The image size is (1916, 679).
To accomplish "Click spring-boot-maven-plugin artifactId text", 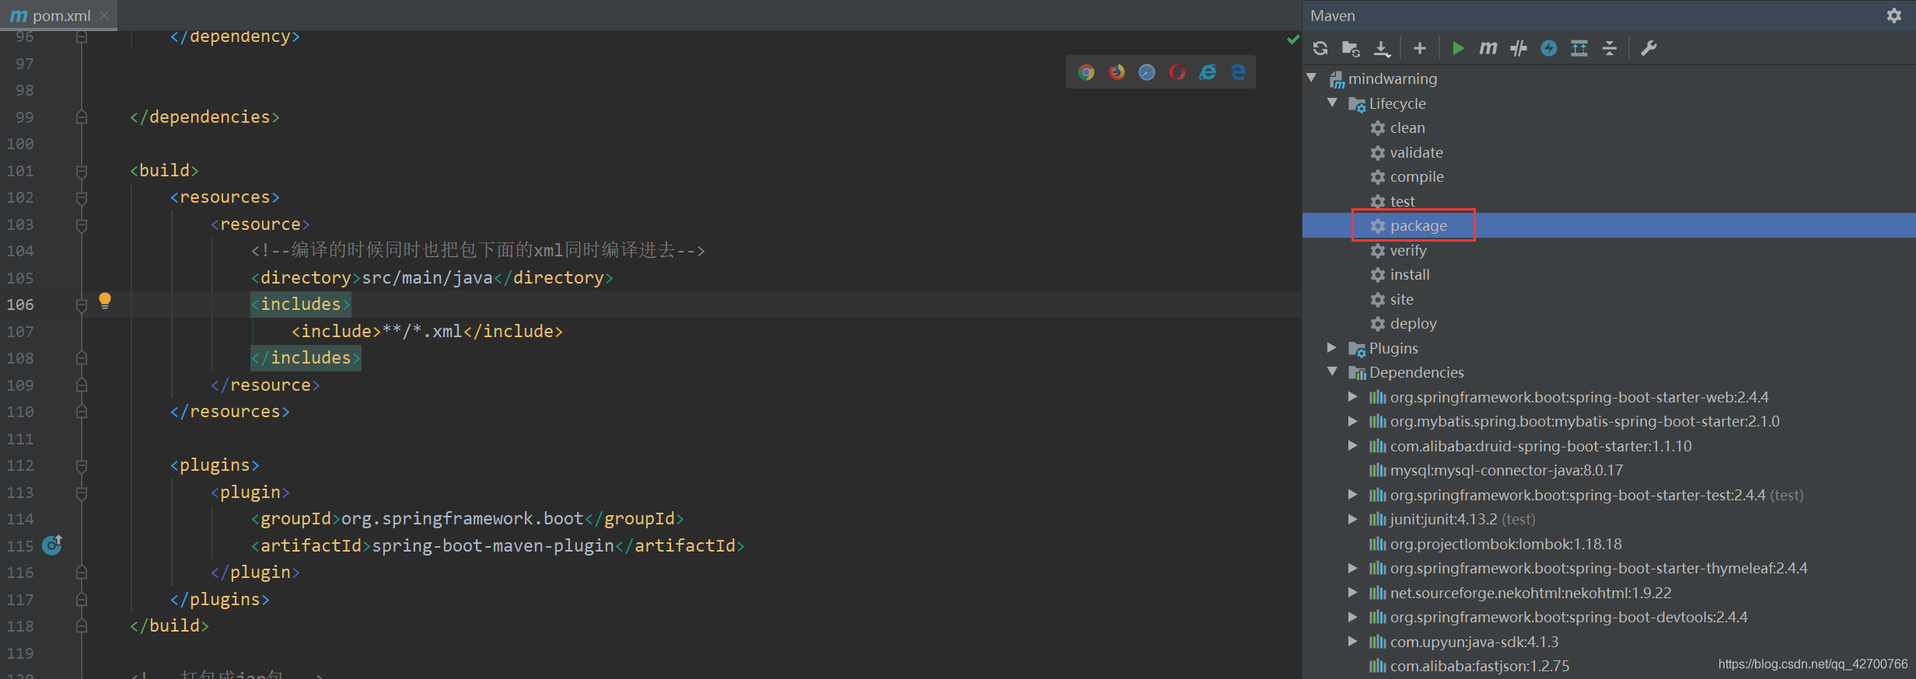I will 493,545.
